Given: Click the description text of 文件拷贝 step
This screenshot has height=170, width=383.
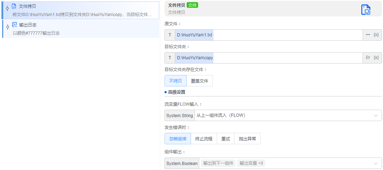Looking at the screenshot, I should [x=82, y=15].
